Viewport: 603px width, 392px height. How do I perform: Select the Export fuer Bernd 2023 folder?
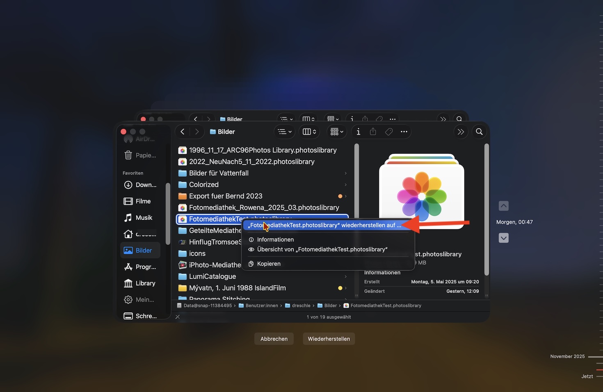263,196
